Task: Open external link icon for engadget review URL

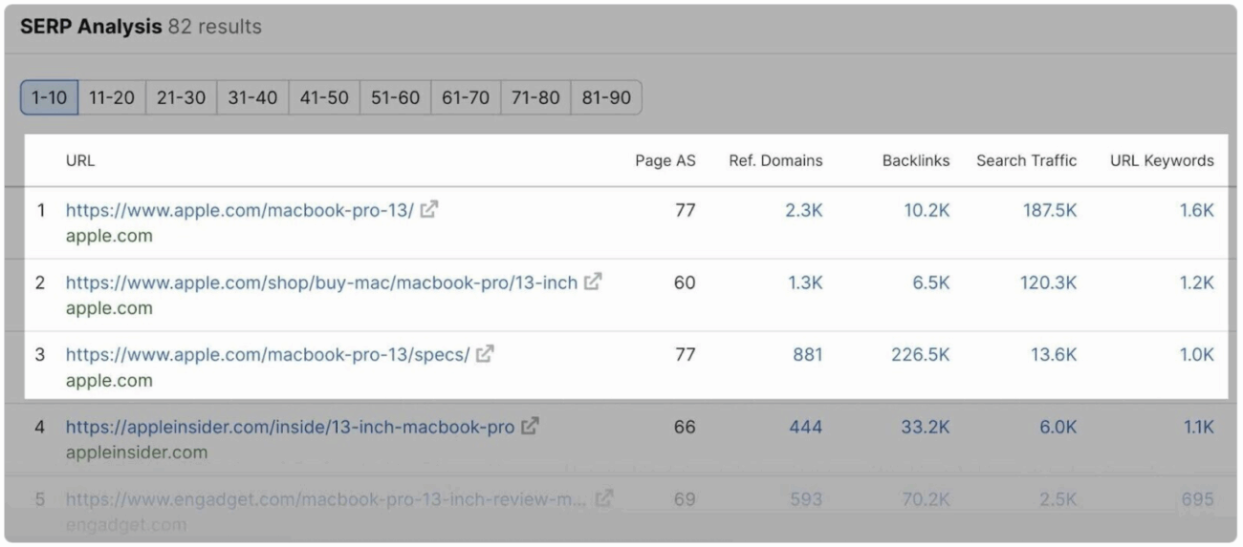Action: click(602, 498)
